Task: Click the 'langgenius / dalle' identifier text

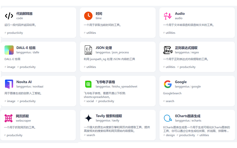Action: point(28,52)
